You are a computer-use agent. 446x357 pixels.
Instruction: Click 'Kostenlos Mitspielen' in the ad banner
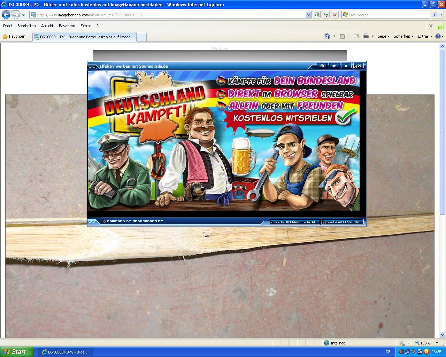[283, 118]
